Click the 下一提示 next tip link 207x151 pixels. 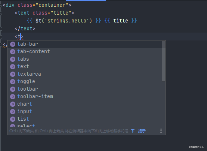coord(138,131)
